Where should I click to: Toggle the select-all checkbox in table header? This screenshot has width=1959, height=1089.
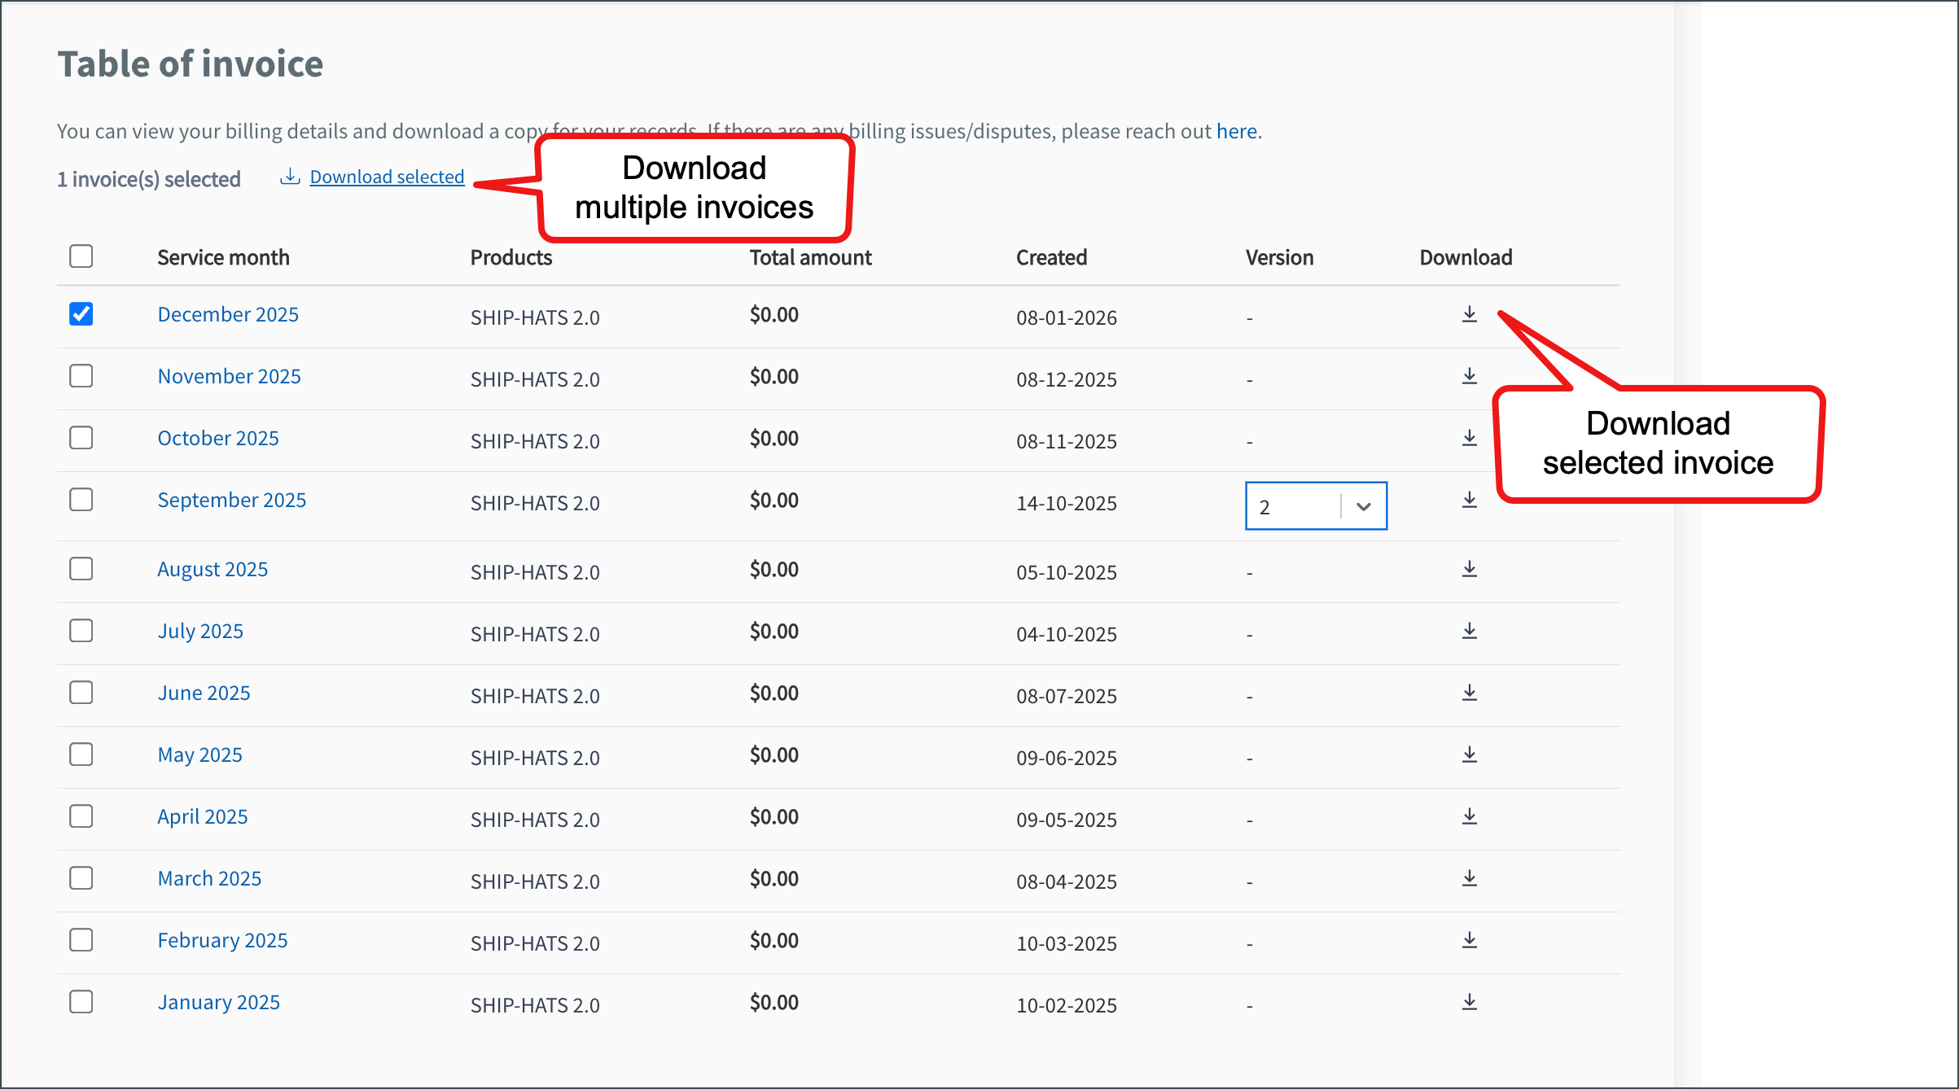pos(81,256)
